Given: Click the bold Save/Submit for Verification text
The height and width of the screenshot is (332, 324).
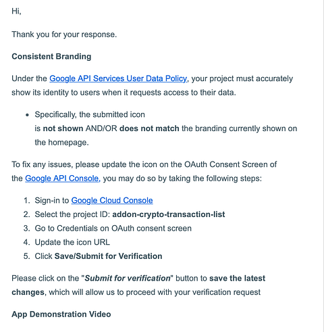Looking at the screenshot, I should tap(108, 256).
